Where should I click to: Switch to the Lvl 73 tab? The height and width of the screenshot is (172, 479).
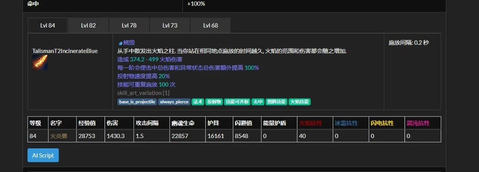(x=170, y=25)
